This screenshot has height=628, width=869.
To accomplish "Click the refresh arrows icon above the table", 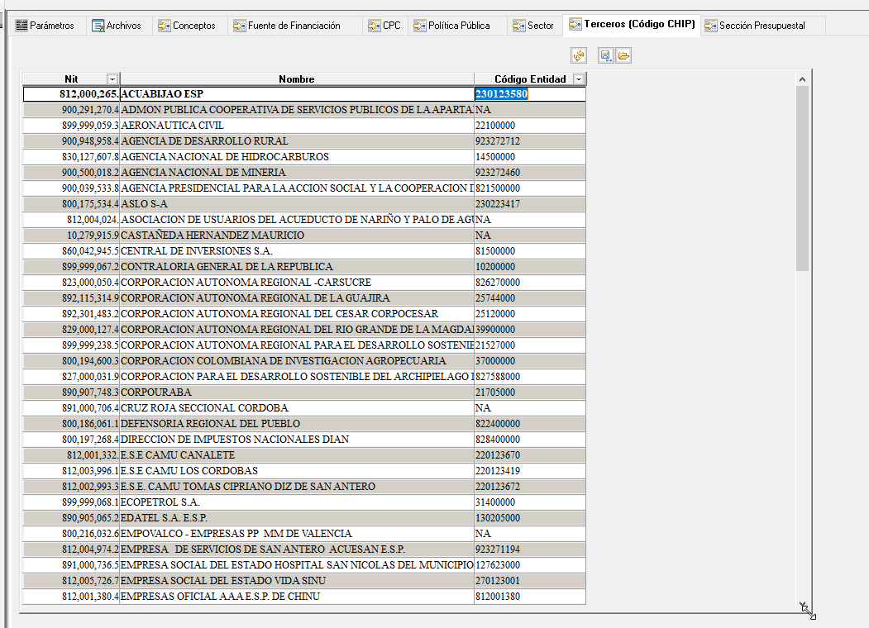I will click(x=579, y=55).
